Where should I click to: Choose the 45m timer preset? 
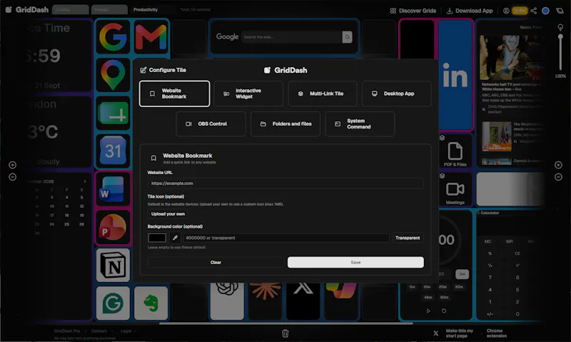(428, 297)
